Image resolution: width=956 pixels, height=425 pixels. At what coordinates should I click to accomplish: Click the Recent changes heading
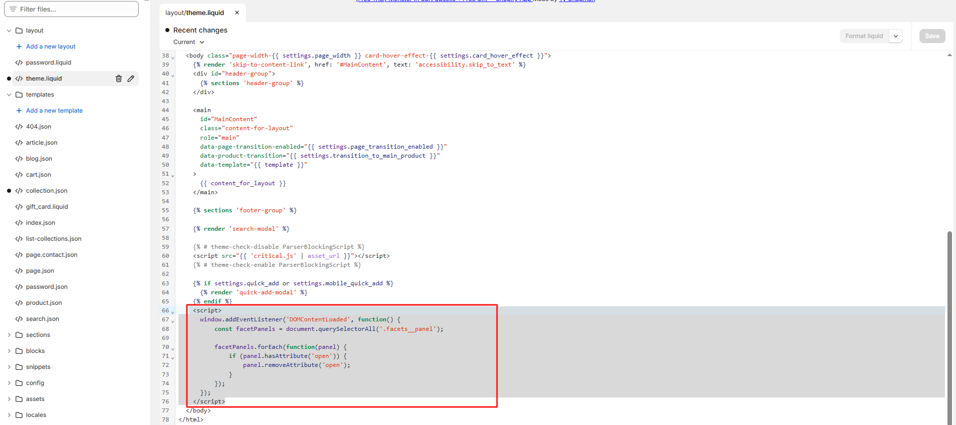coord(200,30)
